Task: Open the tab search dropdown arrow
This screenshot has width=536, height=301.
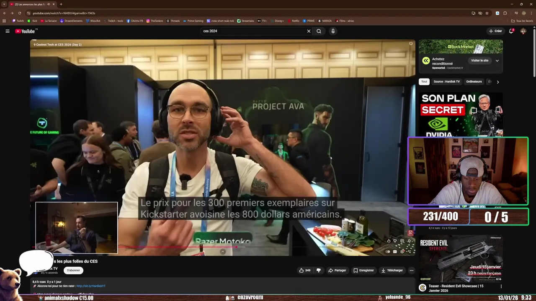Action: (x=4, y=4)
